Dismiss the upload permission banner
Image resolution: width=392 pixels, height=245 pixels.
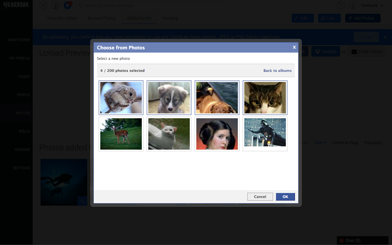click(385, 37)
